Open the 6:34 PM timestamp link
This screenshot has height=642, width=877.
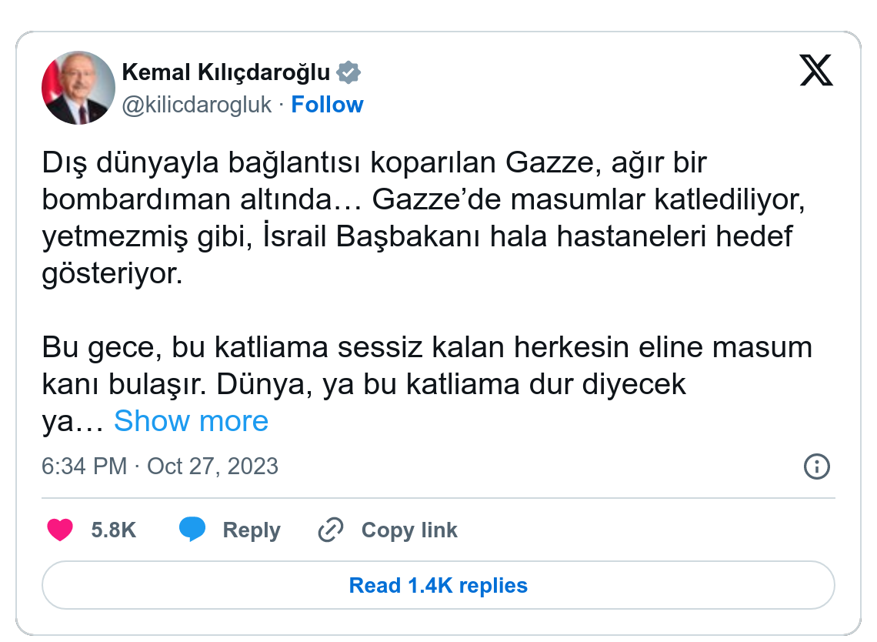(x=84, y=466)
